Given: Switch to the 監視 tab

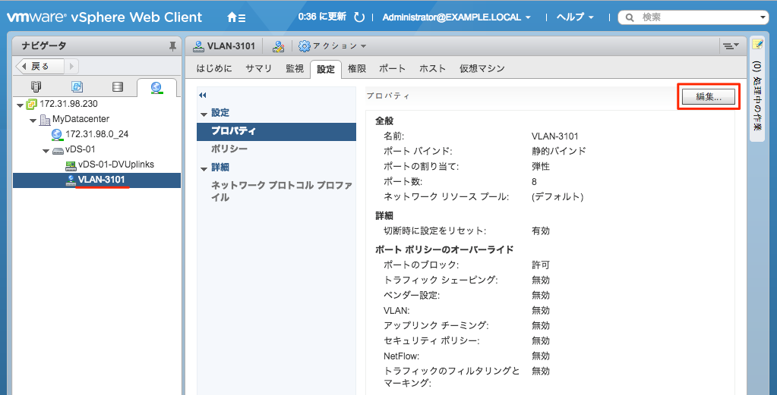Looking at the screenshot, I should click(295, 69).
